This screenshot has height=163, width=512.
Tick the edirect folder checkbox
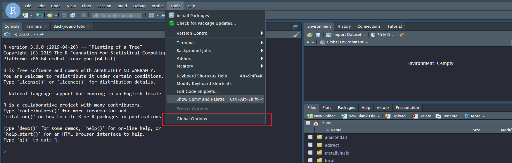coord(310,145)
